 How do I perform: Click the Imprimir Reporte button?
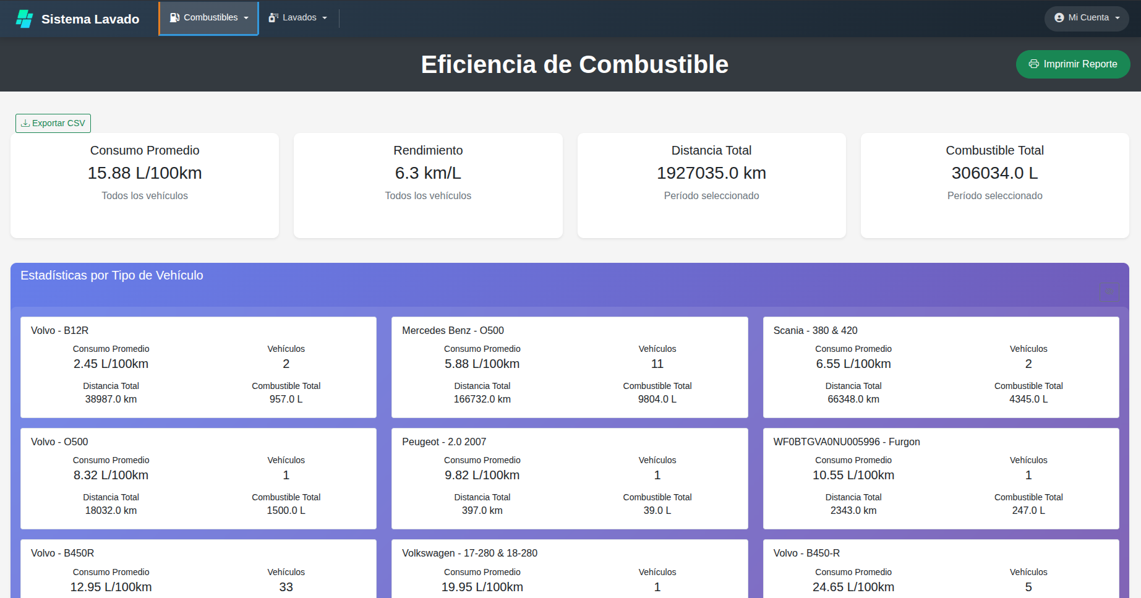(1072, 64)
